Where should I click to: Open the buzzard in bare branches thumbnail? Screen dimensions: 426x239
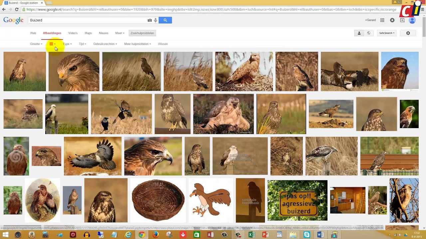tap(404, 200)
